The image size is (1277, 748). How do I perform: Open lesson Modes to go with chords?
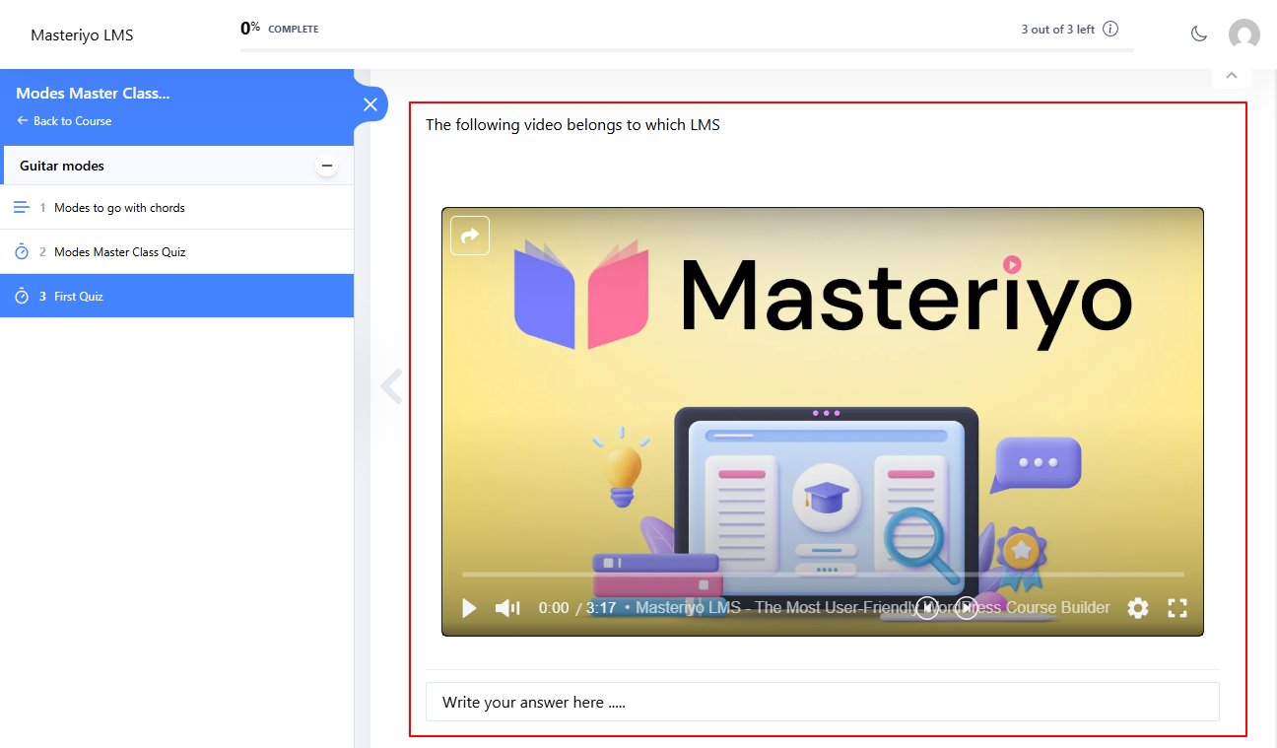pos(119,208)
